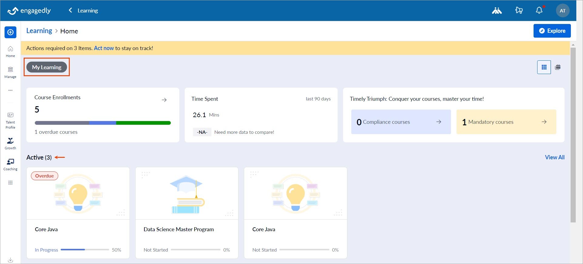Open Home in the left sidebar
This screenshot has width=583, height=264.
tap(10, 51)
